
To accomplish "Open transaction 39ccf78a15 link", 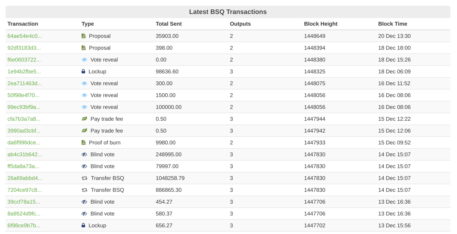I will [24, 202].
